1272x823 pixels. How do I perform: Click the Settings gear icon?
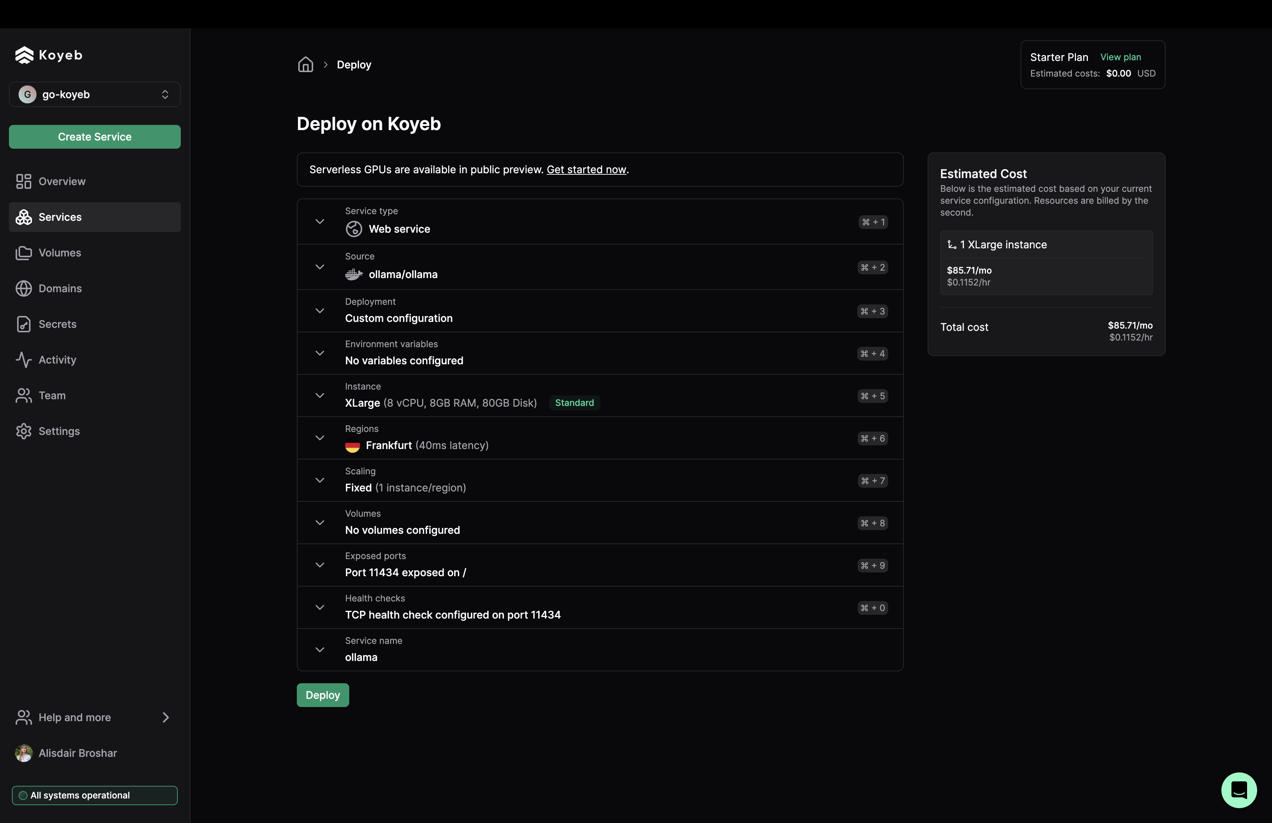23,431
